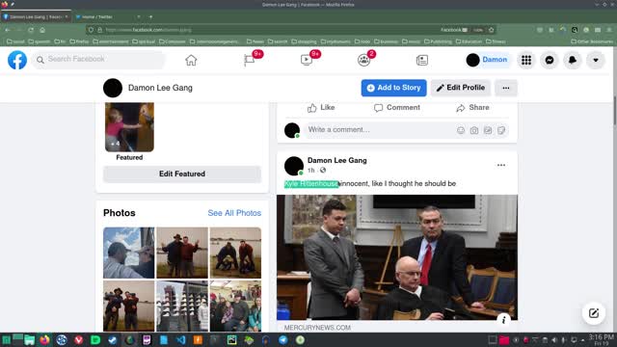Open the Kyle Rittenhouse post options menu
Screen dimensions: 617x347
[x=501, y=165]
